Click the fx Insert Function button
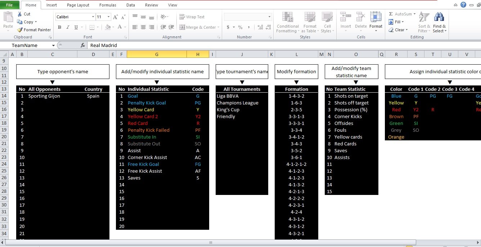The height and width of the screenshot is (247, 481). coord(83,45)
